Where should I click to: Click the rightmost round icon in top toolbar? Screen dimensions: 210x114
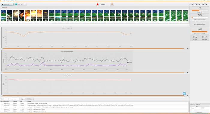click(x=207, y=4)
